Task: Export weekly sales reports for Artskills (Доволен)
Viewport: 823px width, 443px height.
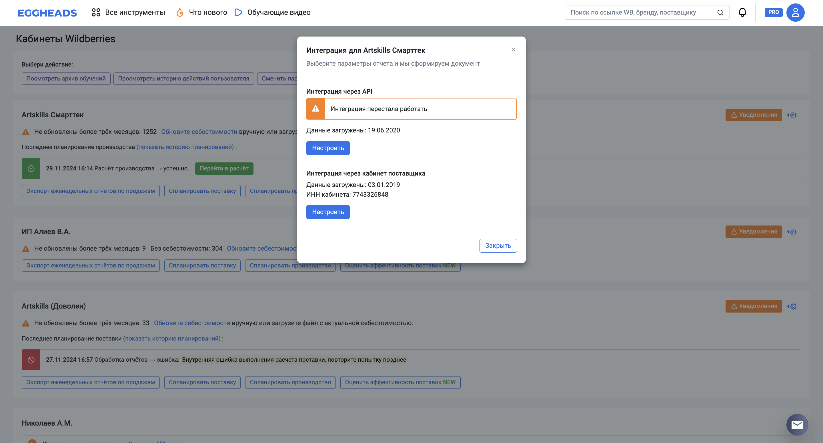Action: (90, 382)
